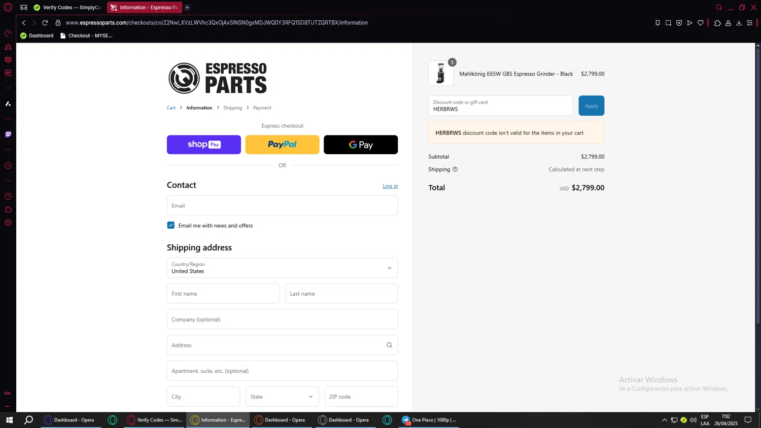View site security lock info
The width and height of the screenshot is (761, 428).
tap(58, 23)
